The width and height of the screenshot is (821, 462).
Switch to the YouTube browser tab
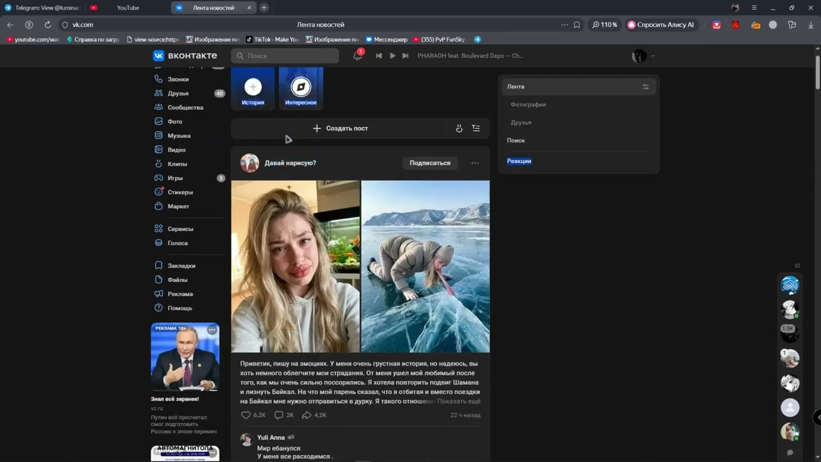128,8
